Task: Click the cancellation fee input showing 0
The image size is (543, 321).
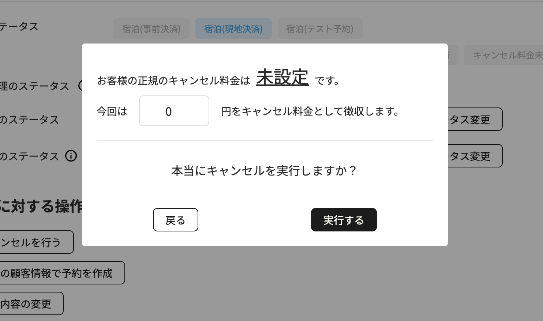Action: [x=174, y=111]
